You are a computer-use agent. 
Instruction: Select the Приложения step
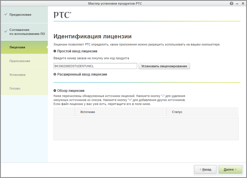coord(24,61)
